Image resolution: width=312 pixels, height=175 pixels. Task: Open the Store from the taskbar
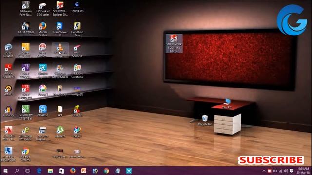click(x=61, y=171)
